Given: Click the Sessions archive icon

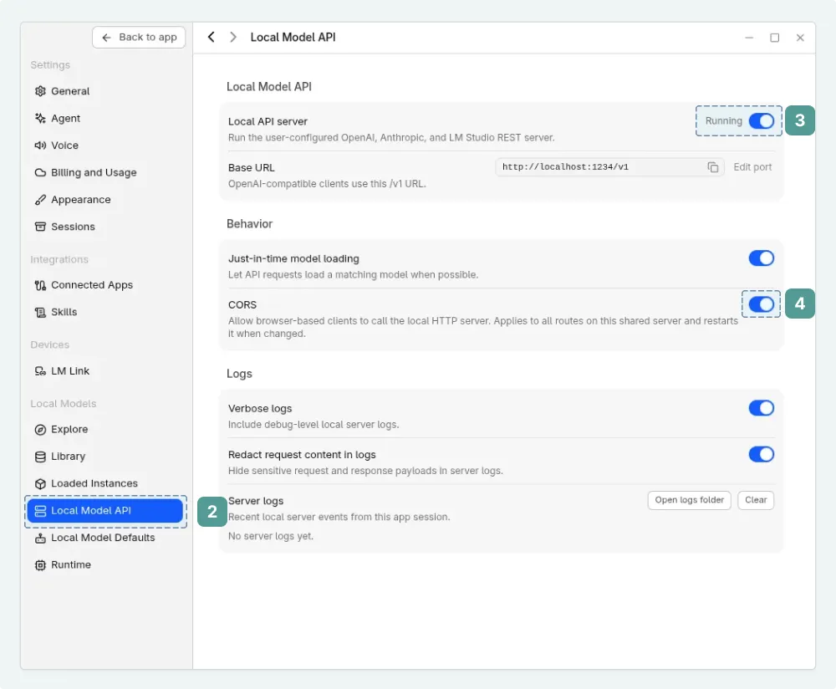Looking at the screenshot, I should (x=40, y=227).
